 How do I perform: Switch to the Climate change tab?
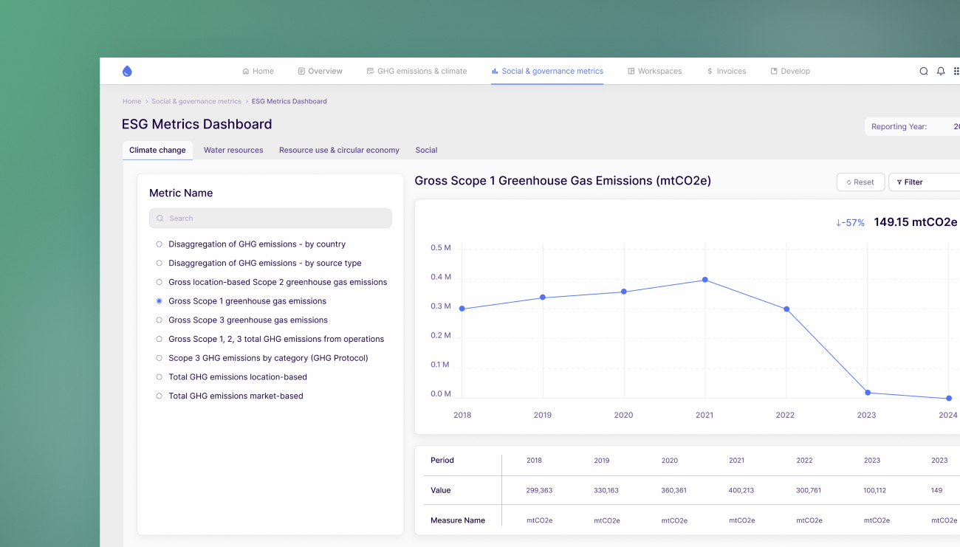[157, 150]
